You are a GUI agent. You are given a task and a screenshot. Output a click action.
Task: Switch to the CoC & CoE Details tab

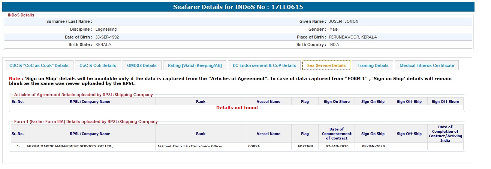[x=98, y=65]
